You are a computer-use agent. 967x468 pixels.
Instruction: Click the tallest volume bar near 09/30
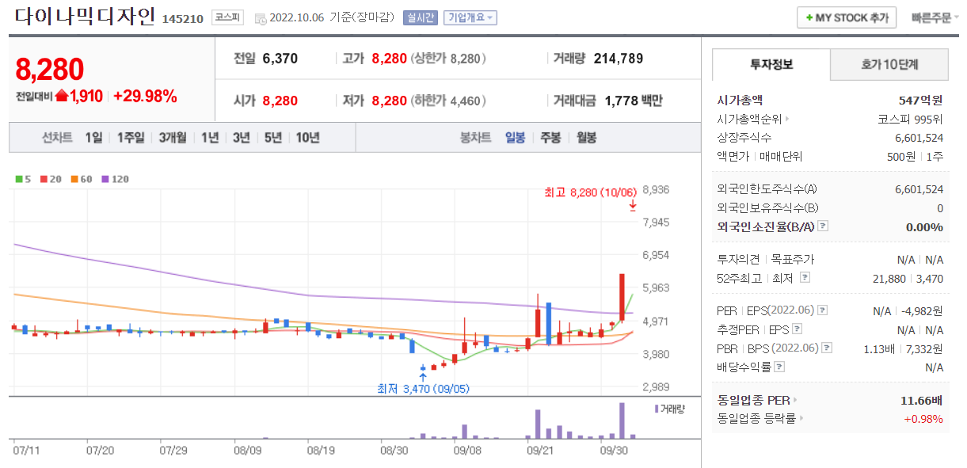click(622, 420)
